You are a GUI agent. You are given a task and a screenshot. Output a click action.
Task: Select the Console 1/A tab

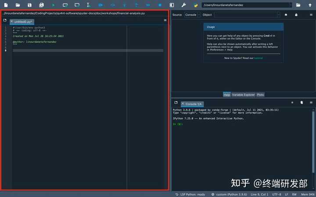coord(192,104)
